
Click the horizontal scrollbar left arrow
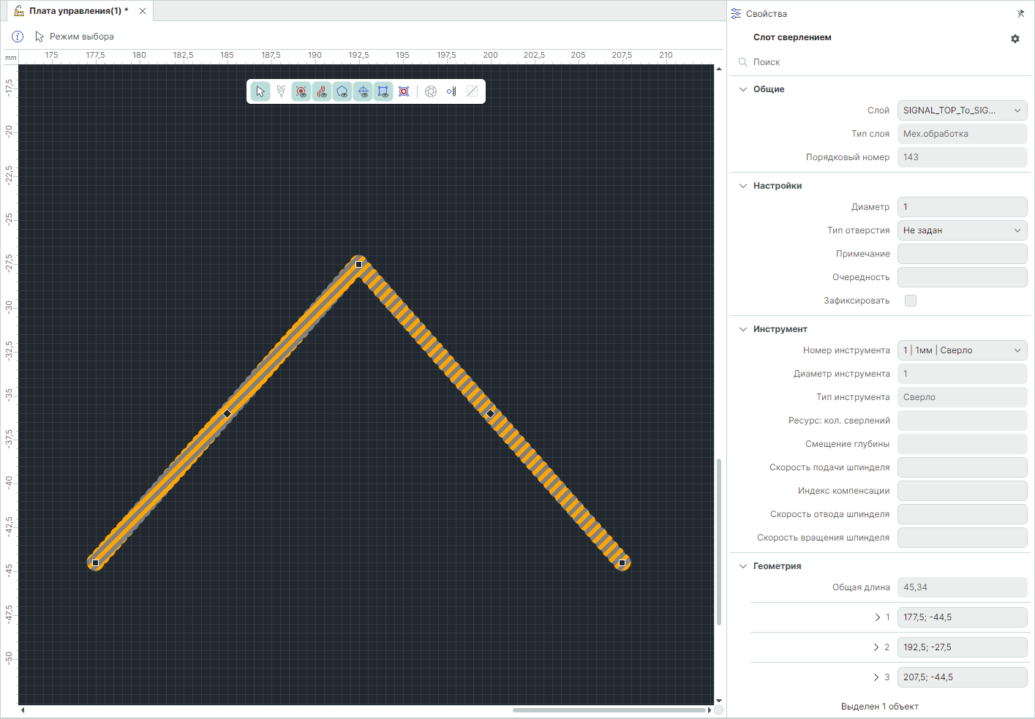pyautogui.click(x=23, y=710)
